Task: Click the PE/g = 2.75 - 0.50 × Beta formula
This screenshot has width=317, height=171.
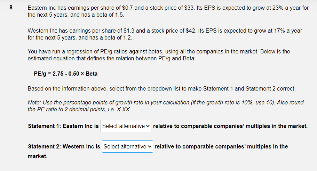Action: [65, 74]
